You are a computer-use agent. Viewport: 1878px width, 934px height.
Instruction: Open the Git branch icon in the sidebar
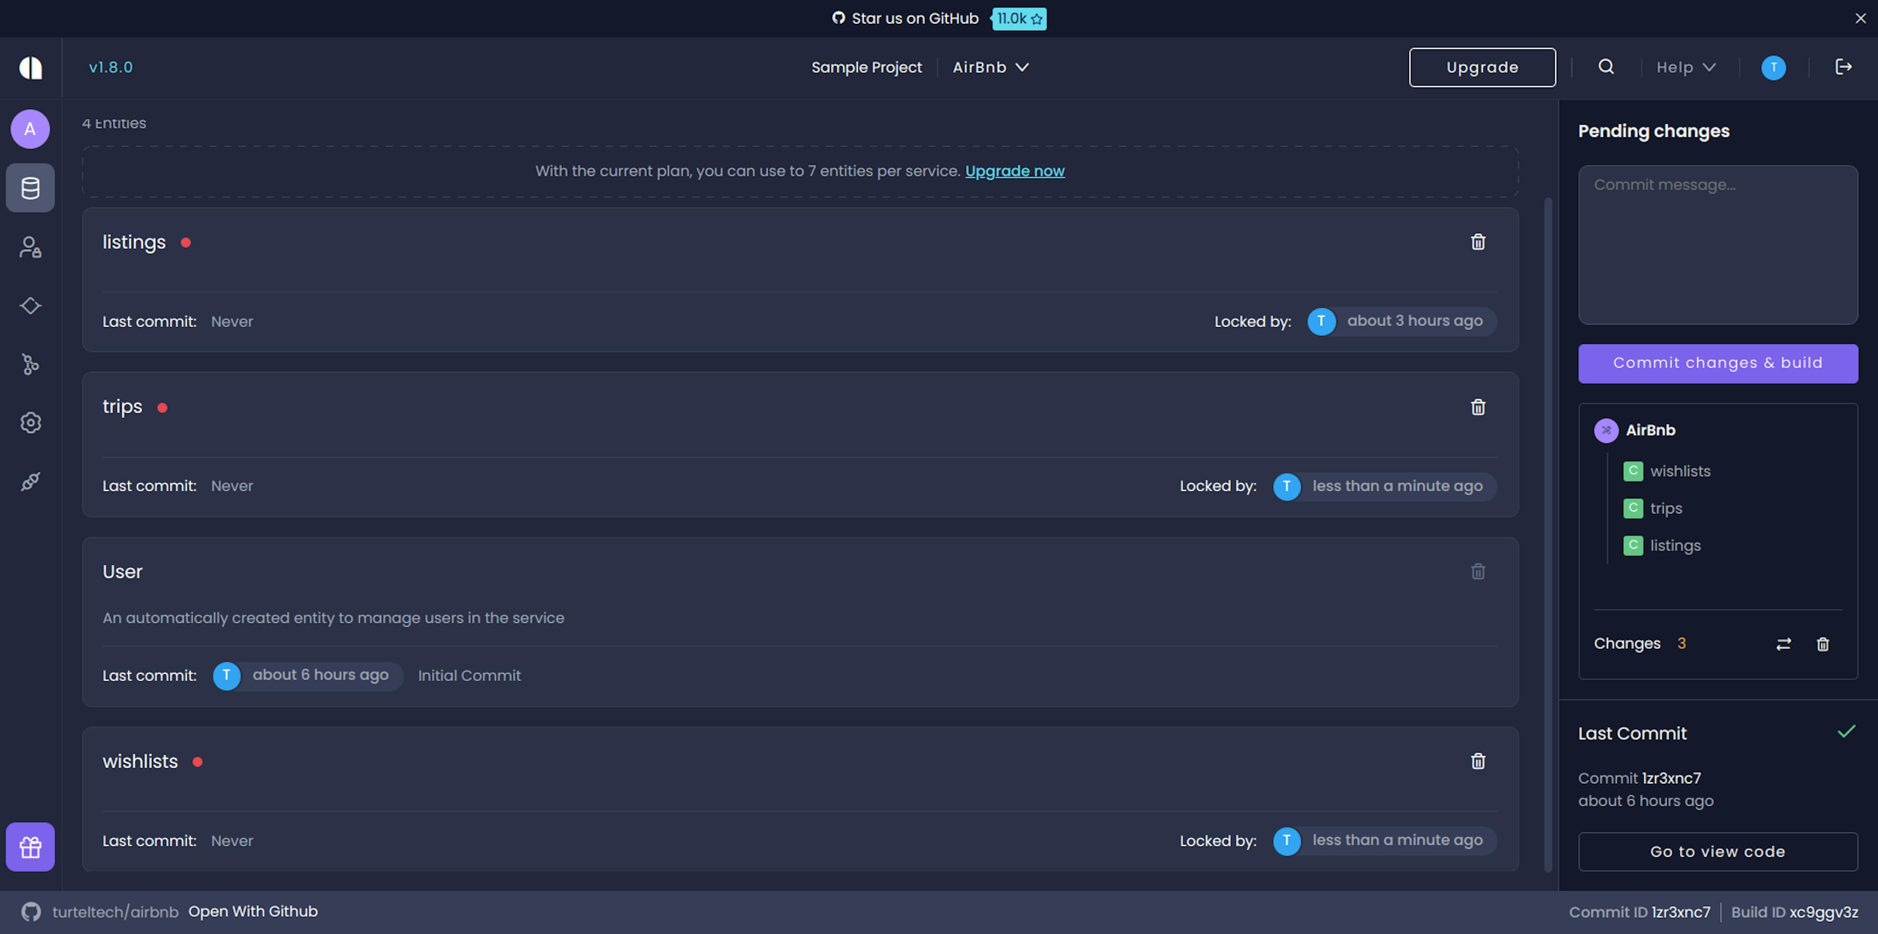(x=30, y=364)
